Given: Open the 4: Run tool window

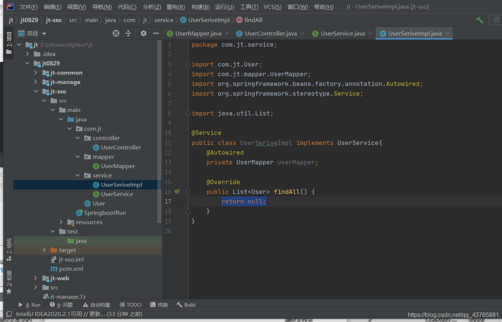Looking at the screenshot, I should click(x=29, y=305).
